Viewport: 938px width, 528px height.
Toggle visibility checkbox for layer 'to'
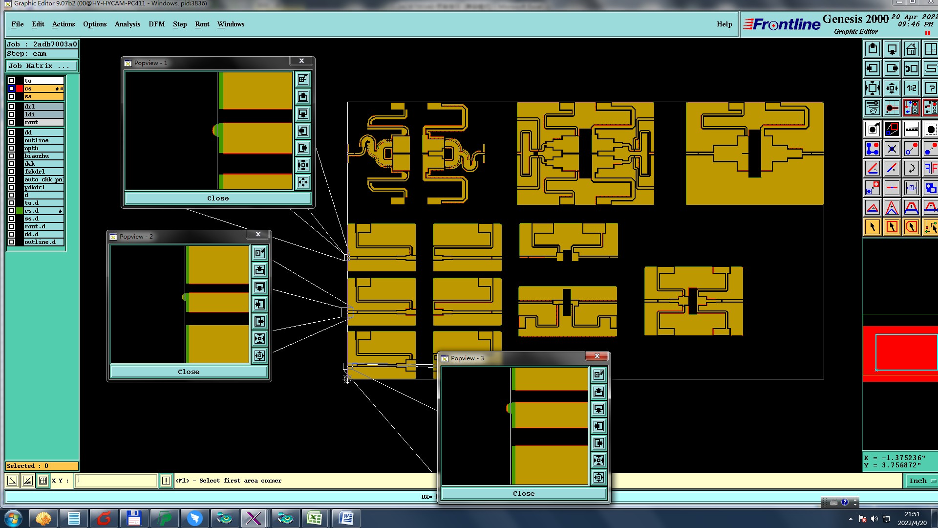(12, 81)
